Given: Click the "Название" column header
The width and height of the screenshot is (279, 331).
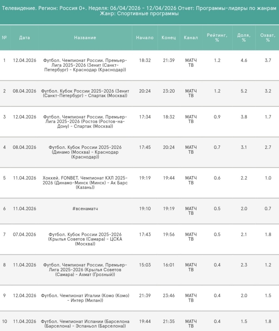Looking at the screenshot, I should click(85, 38).
